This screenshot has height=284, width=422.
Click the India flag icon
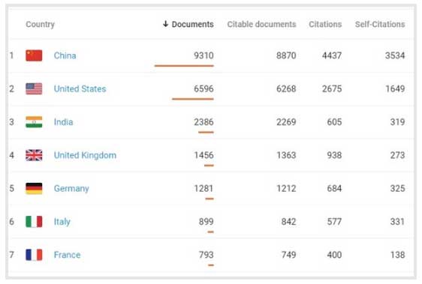coord(34,122)
